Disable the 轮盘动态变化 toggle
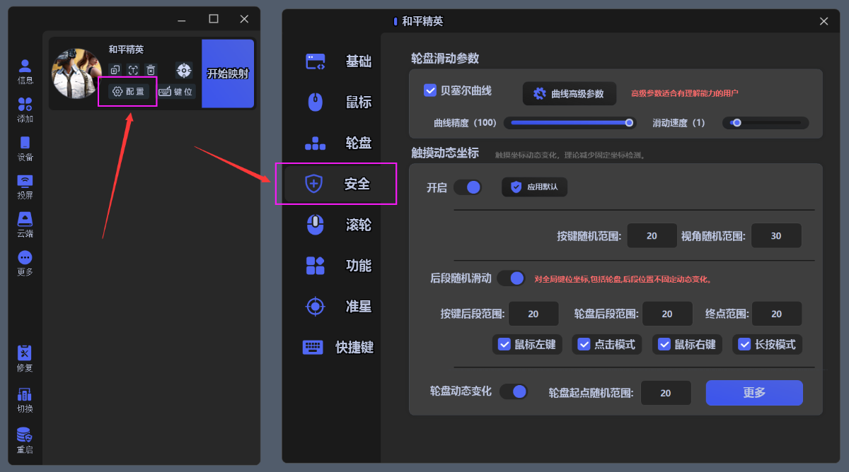 tap(514, 391)
